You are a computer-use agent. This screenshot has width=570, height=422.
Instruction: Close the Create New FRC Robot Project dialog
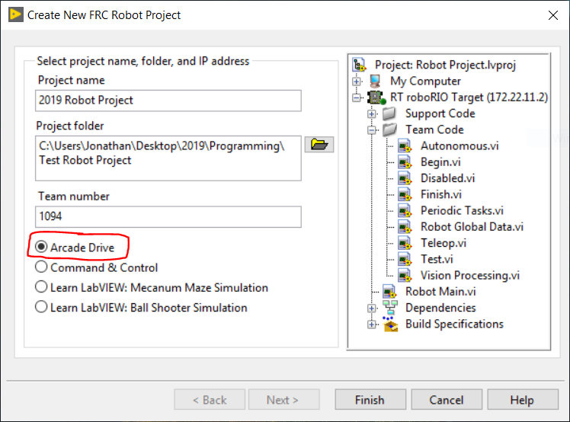click(553, 15)
